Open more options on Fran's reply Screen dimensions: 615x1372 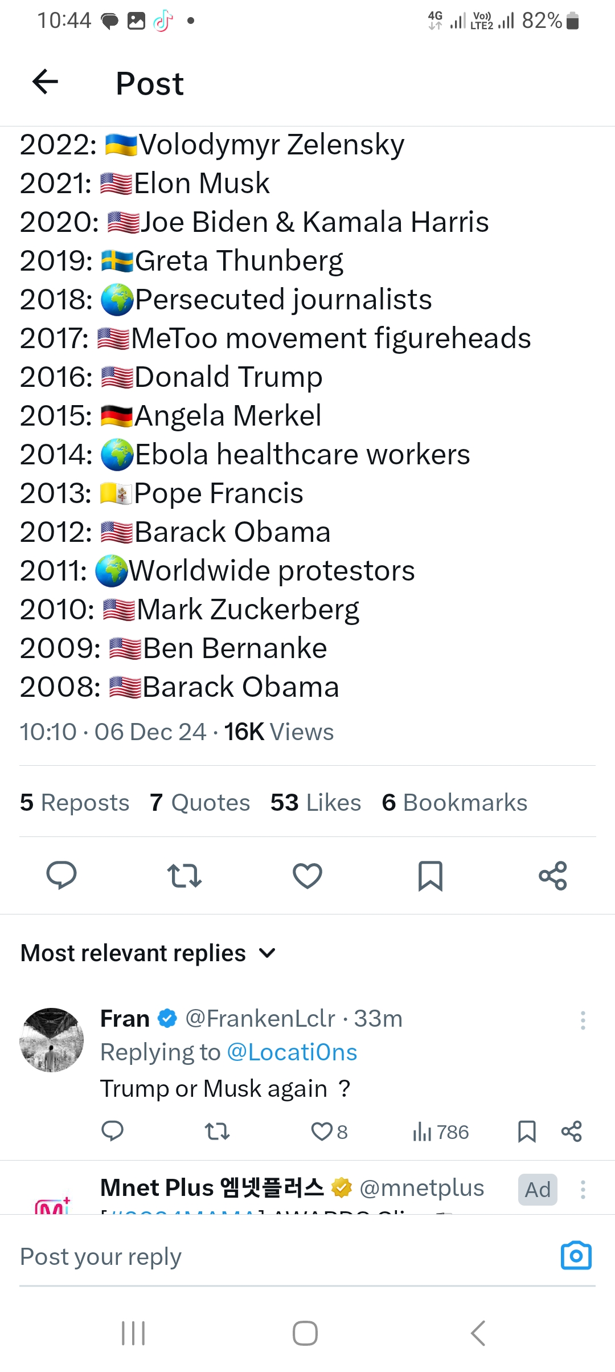[583, 1020]
